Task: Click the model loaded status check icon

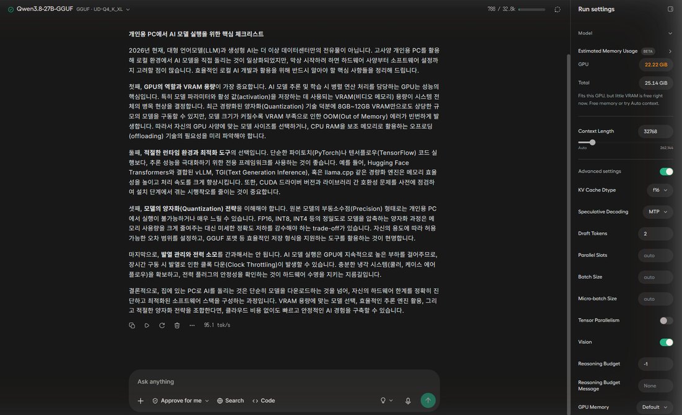Action: pos(11,9)
